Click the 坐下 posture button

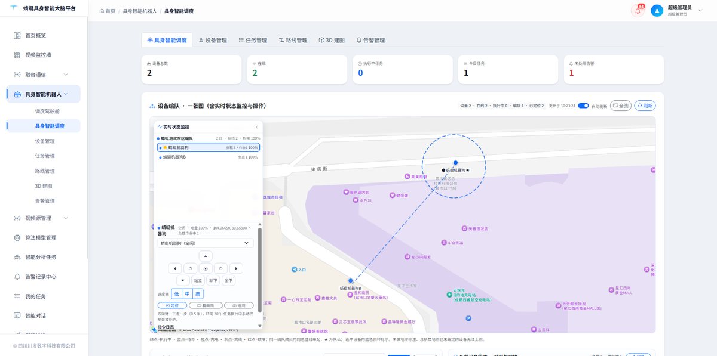tap(228, 280)
